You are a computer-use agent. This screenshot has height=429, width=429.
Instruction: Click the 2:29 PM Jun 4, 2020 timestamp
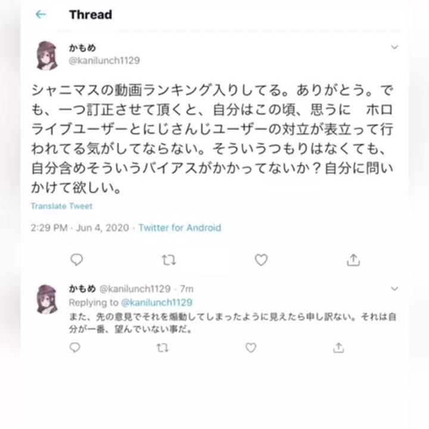tap(80, 228)
